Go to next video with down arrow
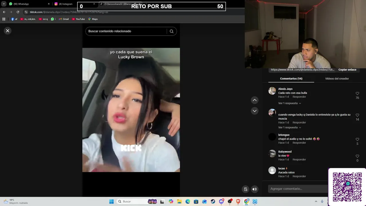Image resolution: width=366 pixels, height=206 pixels. [x=254, y=111]
